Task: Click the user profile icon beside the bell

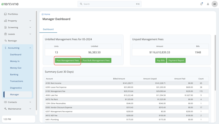Action: (208, 4)
